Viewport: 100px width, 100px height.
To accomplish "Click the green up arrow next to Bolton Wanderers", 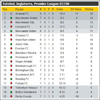I will 11,92.
